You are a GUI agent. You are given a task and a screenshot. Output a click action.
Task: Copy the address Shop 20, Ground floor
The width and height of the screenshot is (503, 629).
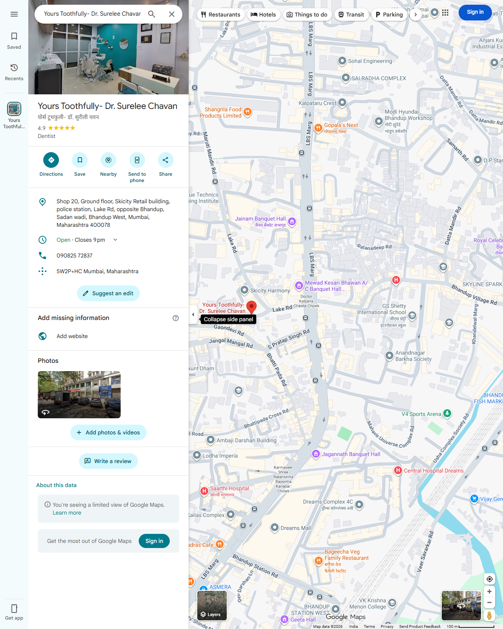[x=108, y=213]
